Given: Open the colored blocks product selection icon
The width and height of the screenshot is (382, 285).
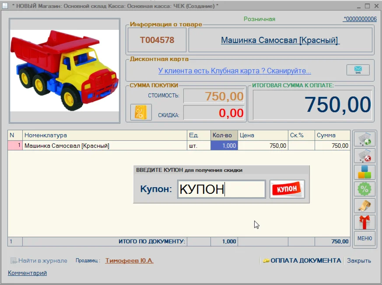Looking at the screenshot, I should pyautogui.click(x=364, y=172).
